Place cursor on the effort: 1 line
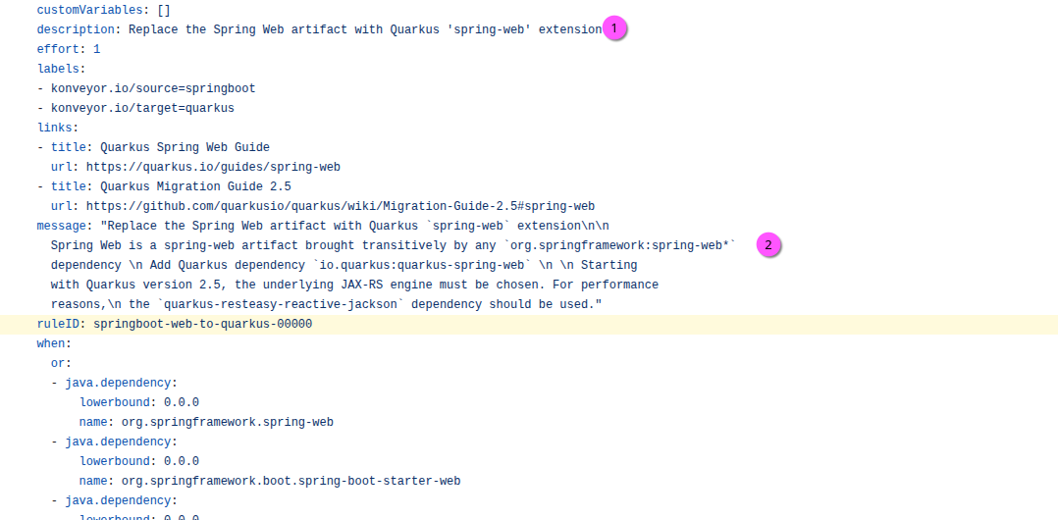Image resolution: width=1058 pixels, height=520 pixels. [x=69, y=49]
